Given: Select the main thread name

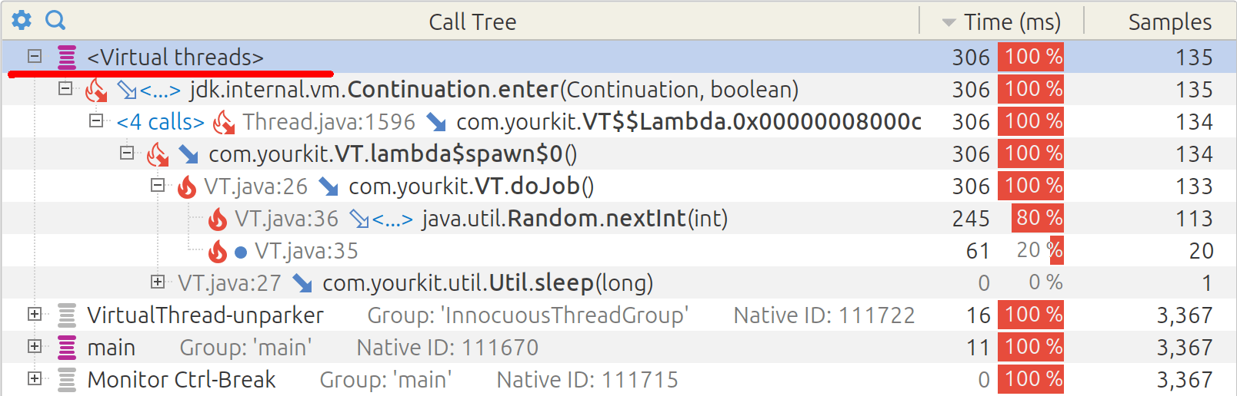Looking at the screenshot, I should coord(111,347).
